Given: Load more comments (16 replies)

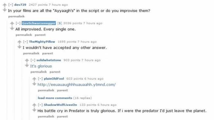Looking at the screenshot, I should [x=65, y=98].
